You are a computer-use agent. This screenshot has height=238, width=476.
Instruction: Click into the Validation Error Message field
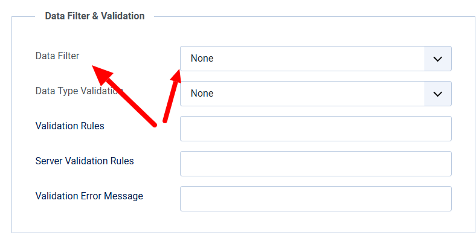tap(316, 199)
